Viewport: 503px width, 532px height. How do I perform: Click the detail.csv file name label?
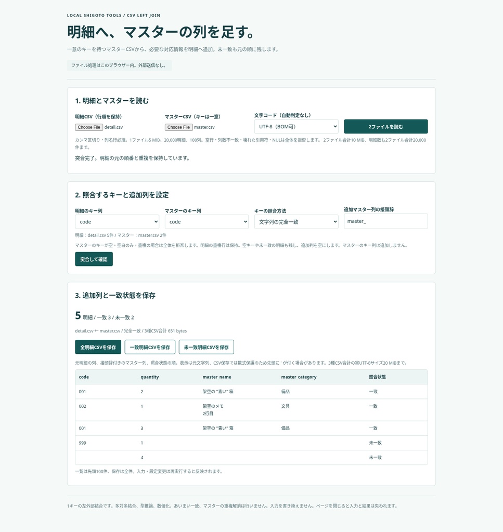point(113,127)
